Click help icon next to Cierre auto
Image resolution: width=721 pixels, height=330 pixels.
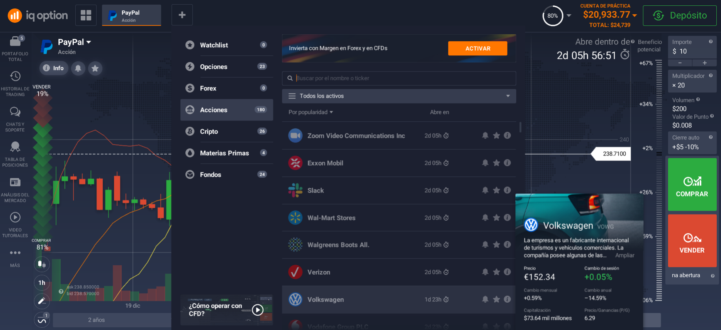711,137
